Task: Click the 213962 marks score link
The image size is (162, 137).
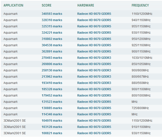Action: (x=52, y=77)
